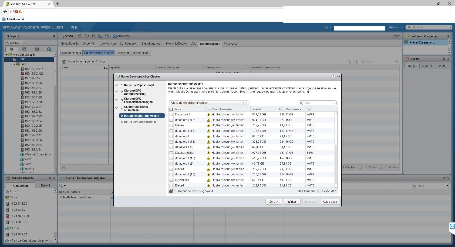Click the Weiter button
Image resolution: width=455 pixels, height=247 pixels.
pos(292,201)
